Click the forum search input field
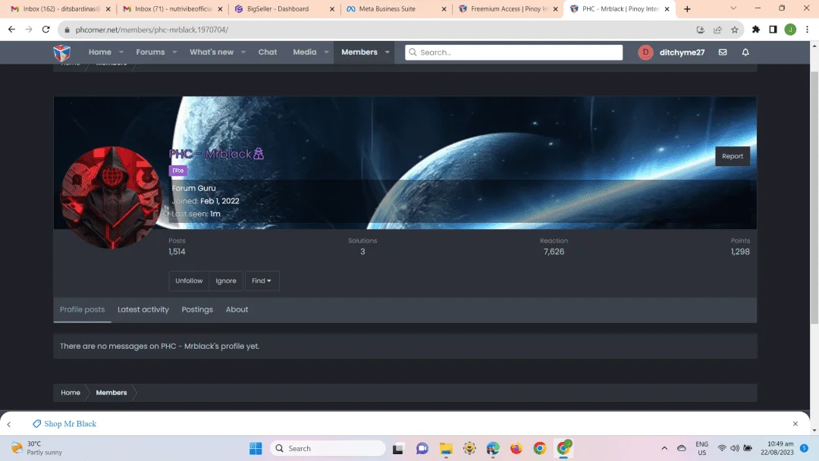The height and width of the screenshot is (461, 819). point(513,52)
